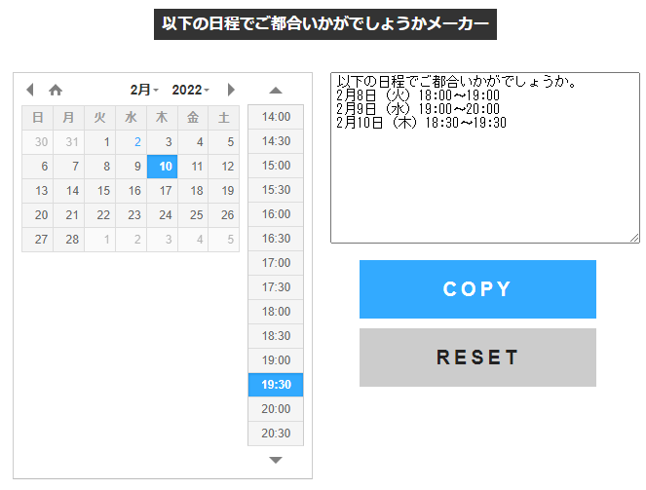Select February 6 in the calendar
Screen dimensions: 646x490
pos(37,167)
